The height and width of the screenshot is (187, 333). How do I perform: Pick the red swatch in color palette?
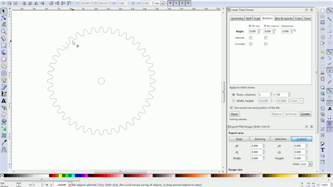coord(54,176)
